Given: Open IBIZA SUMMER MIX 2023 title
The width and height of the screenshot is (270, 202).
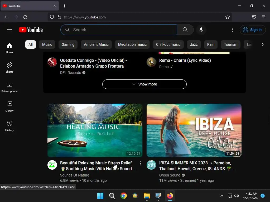Looking at the screenshot, I should click(x=197, y=166).
